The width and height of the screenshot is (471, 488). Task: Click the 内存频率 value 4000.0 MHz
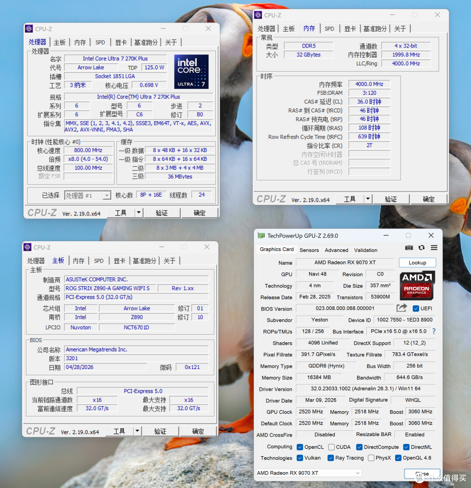(369, 84)
